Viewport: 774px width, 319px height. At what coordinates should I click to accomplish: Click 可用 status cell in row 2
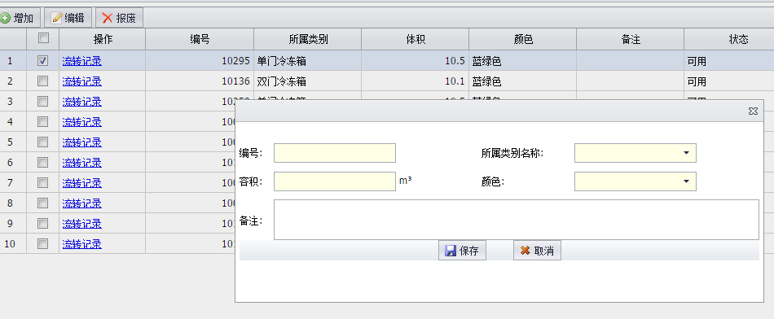point(729,81)
